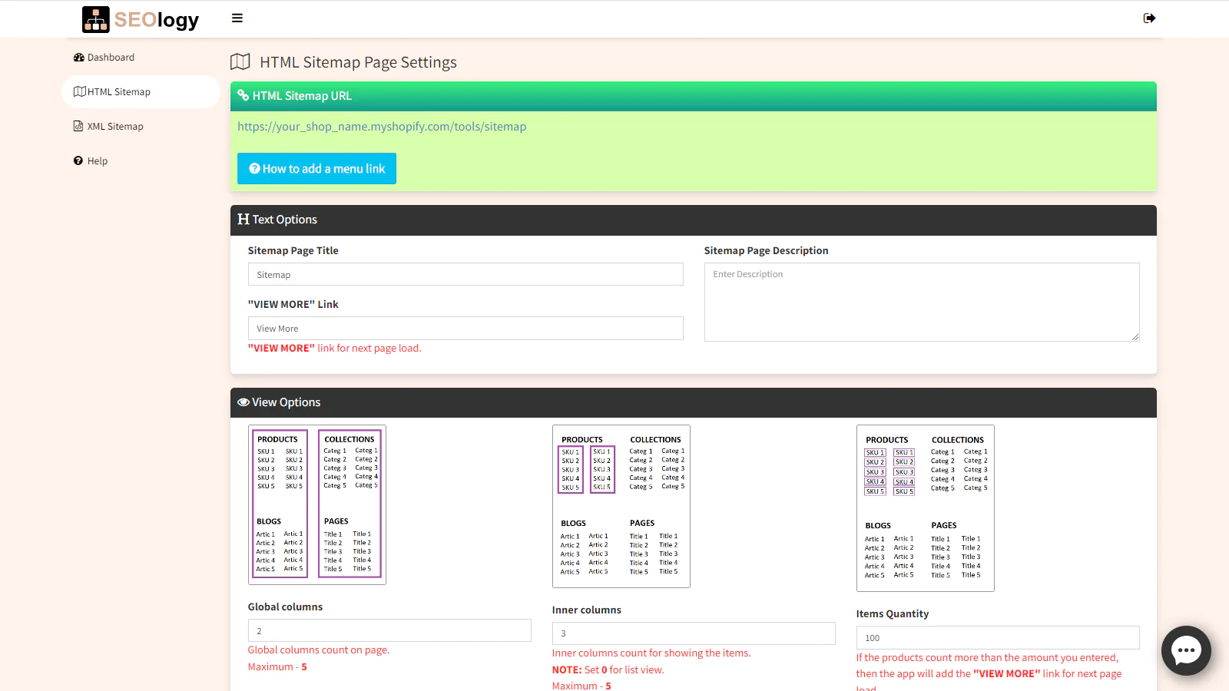1229x691 pixels.
Task: Click the Sitemap Page Description label
Action: click(766, 250)
